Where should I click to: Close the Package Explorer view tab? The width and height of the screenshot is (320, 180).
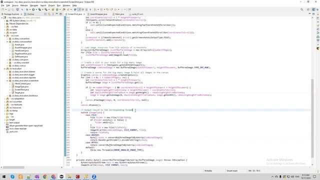(x=21, y=14)
